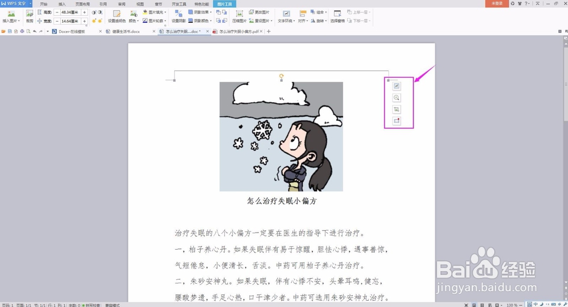Click the bottom floating icon beside image

pos(396,121)
